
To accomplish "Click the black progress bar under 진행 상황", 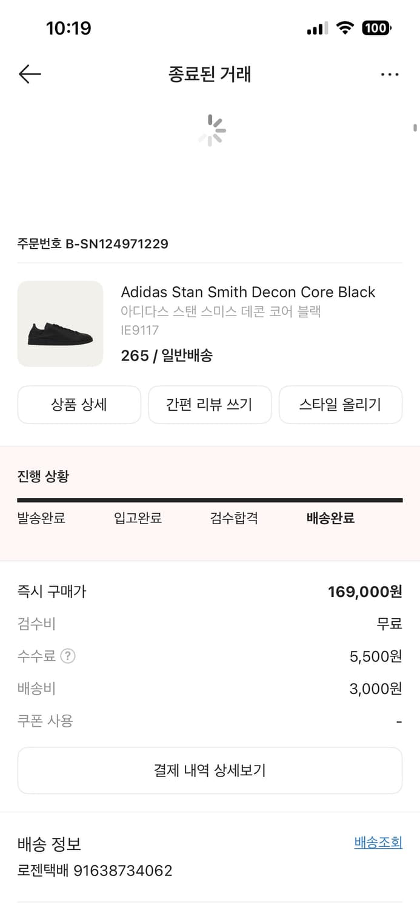I will (210, 500).
